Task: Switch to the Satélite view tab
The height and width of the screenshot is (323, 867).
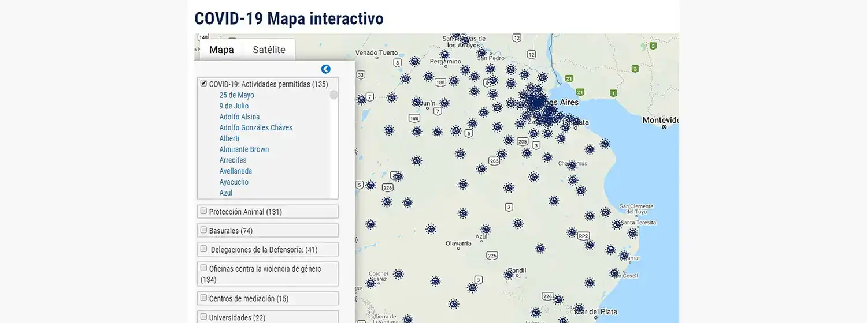Action: (x=269, y=50)
